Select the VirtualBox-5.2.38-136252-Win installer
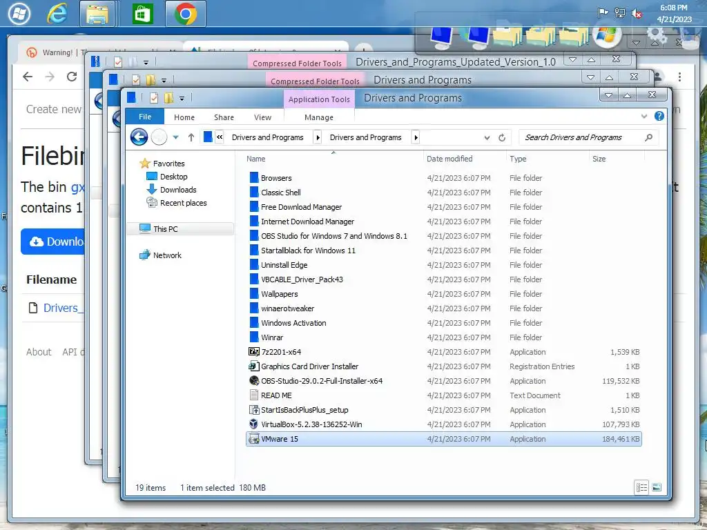Screen dimensions: 707x530 pos(311,424)
